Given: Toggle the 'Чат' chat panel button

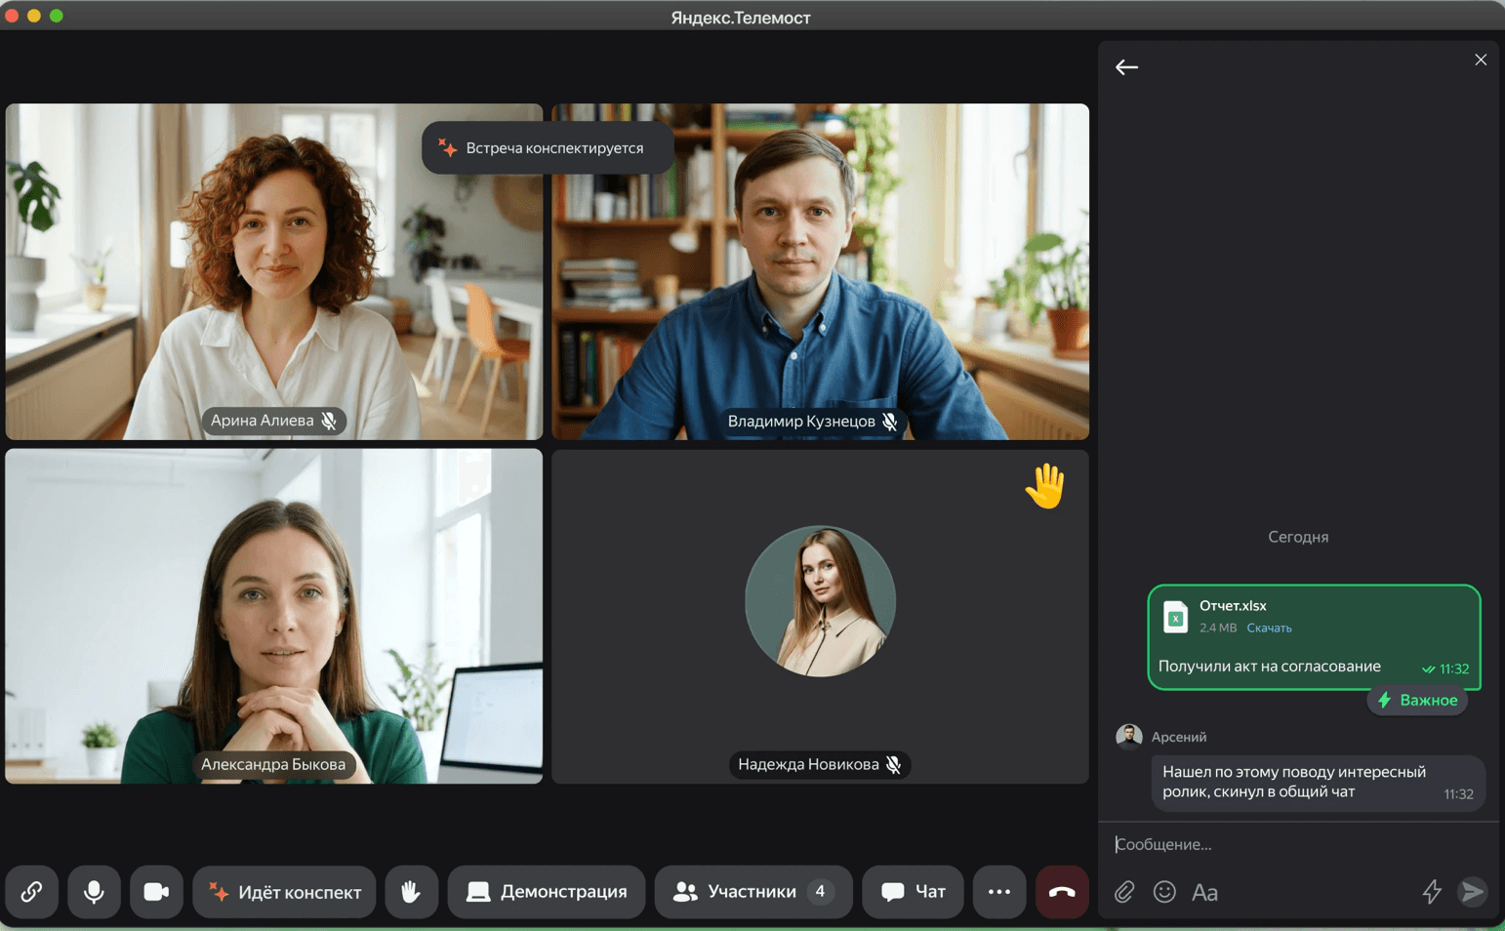Looking at the screenshot, I should pyautogui.click(x=913, y=891).
